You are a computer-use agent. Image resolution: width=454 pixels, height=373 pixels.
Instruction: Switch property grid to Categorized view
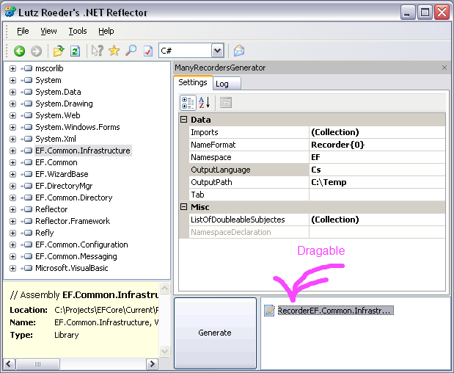188,103
